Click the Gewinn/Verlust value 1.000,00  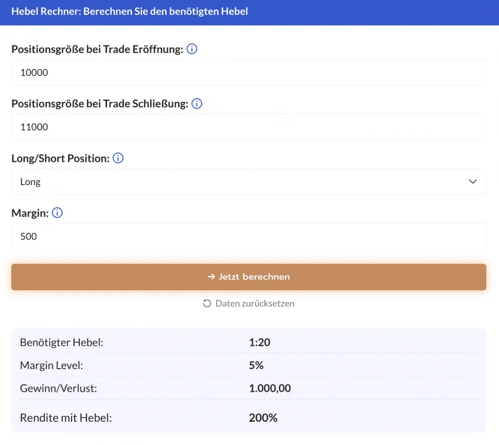[x=270, y=388]
